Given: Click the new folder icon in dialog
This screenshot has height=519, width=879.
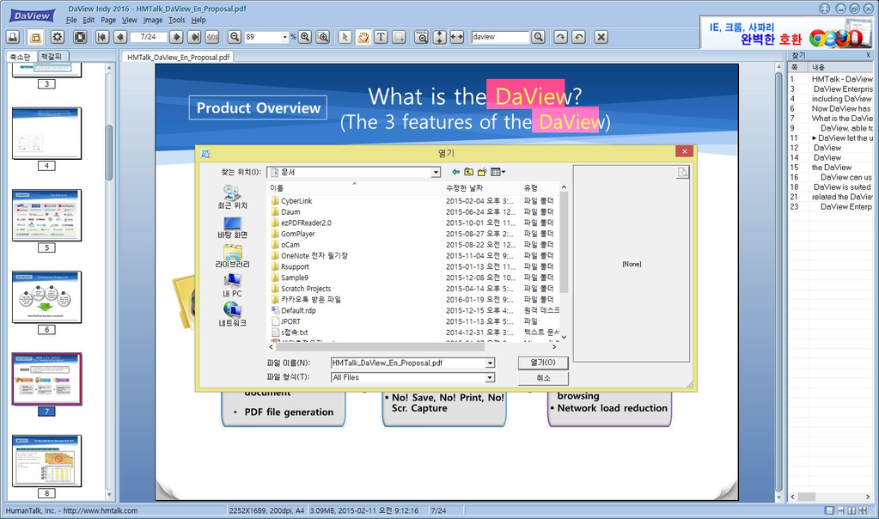Looking at the screenshot, I should pos(482,172).
